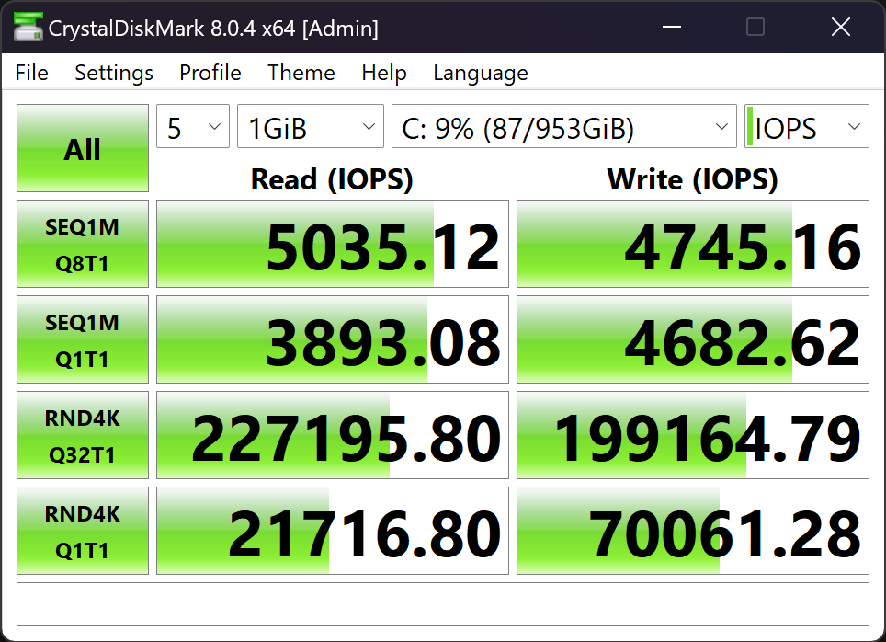Click the CrystalDiskMark app icon in title bar
Image resolution: width=886 pixels, height=642 pixels.
coord(28,27)
